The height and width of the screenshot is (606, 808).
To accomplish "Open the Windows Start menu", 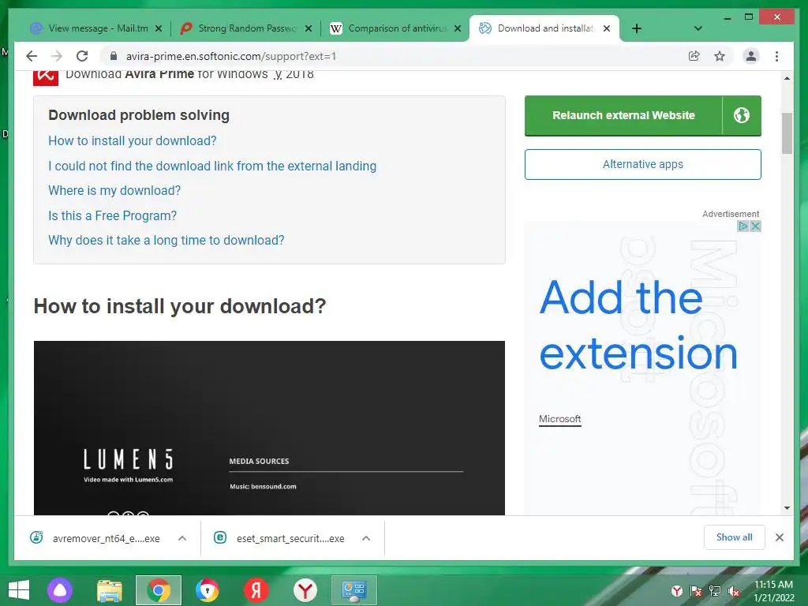I will coord(19,590).
